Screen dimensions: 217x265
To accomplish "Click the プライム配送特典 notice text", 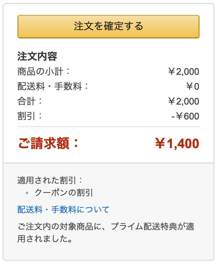I will [x=106, y=227].
